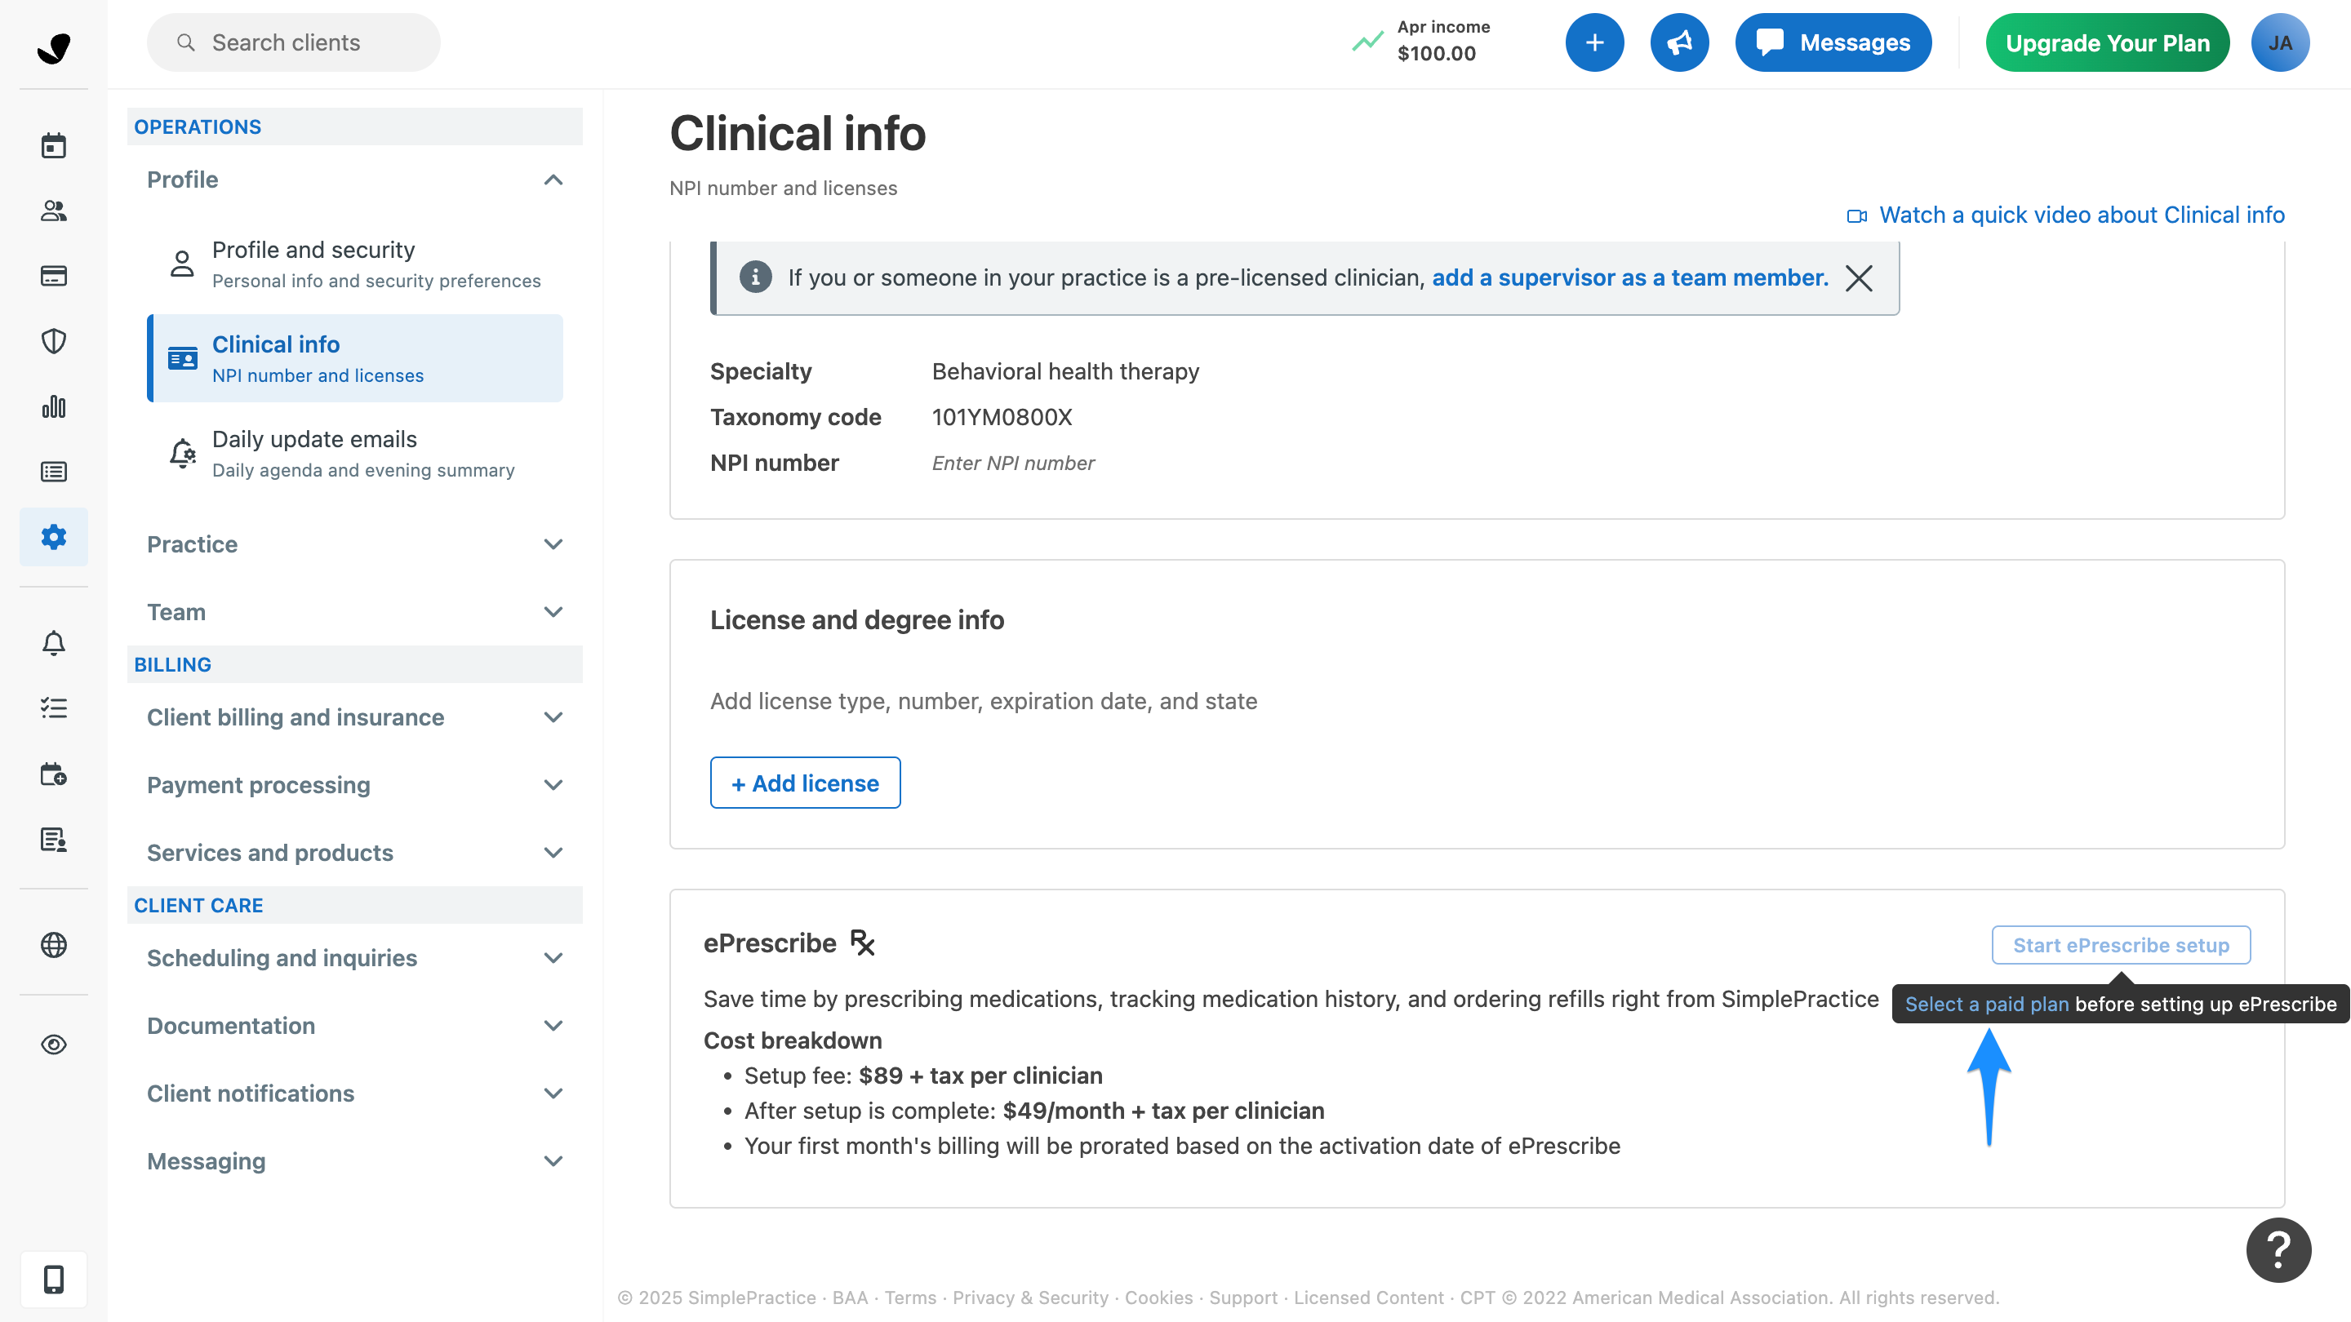This screenshot has width=2351, height=1322.
Task: Open Licensed Content footer link
Action: [1368, 1297]
